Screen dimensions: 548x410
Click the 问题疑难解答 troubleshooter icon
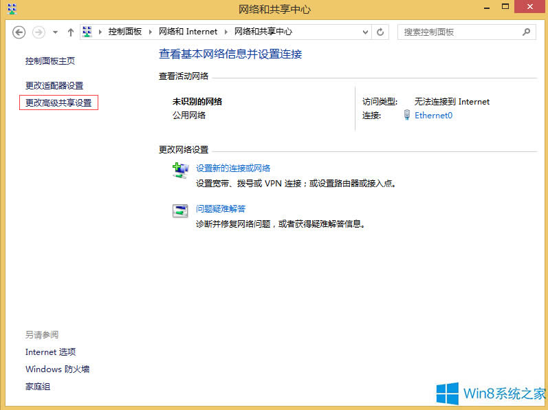click(180, 211)
